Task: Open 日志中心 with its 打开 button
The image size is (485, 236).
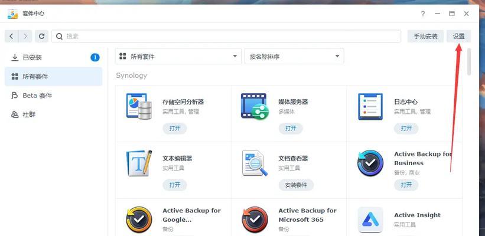Action: point(406,128)
